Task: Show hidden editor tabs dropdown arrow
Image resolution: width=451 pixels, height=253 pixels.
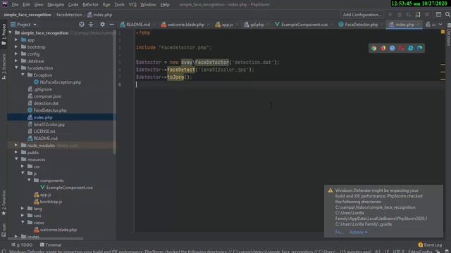Action: [440, 25]
